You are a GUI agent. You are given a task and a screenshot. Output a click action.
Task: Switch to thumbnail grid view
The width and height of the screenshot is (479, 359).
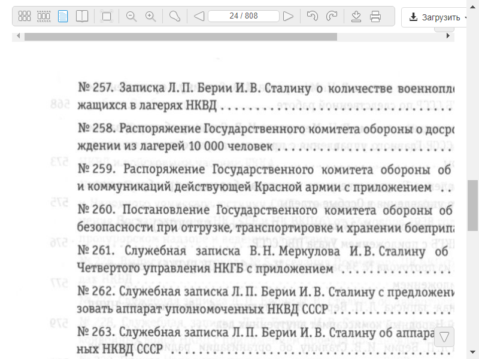coord(25,16)
